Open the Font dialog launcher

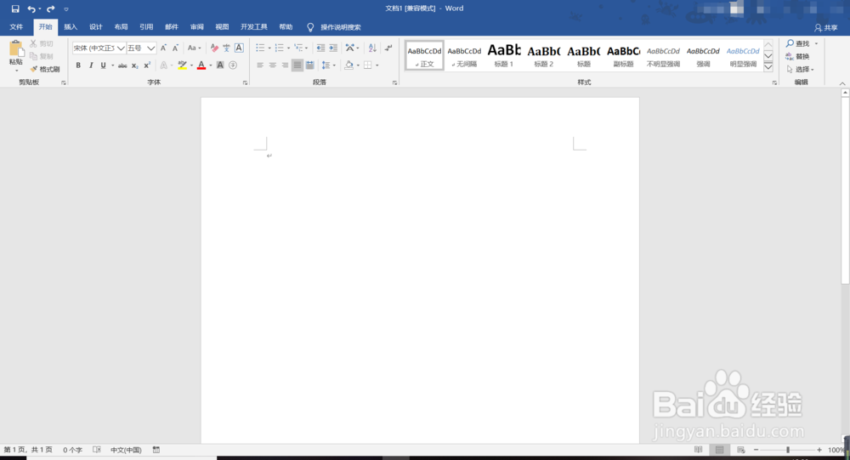click(245, 83)
